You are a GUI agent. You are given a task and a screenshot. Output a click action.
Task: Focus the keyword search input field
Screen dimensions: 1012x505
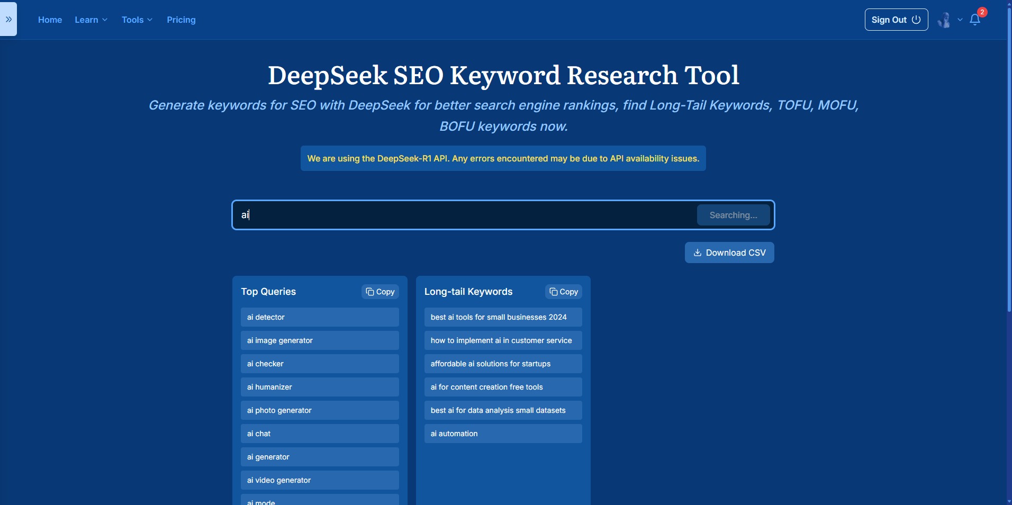[x=465, y=215]
